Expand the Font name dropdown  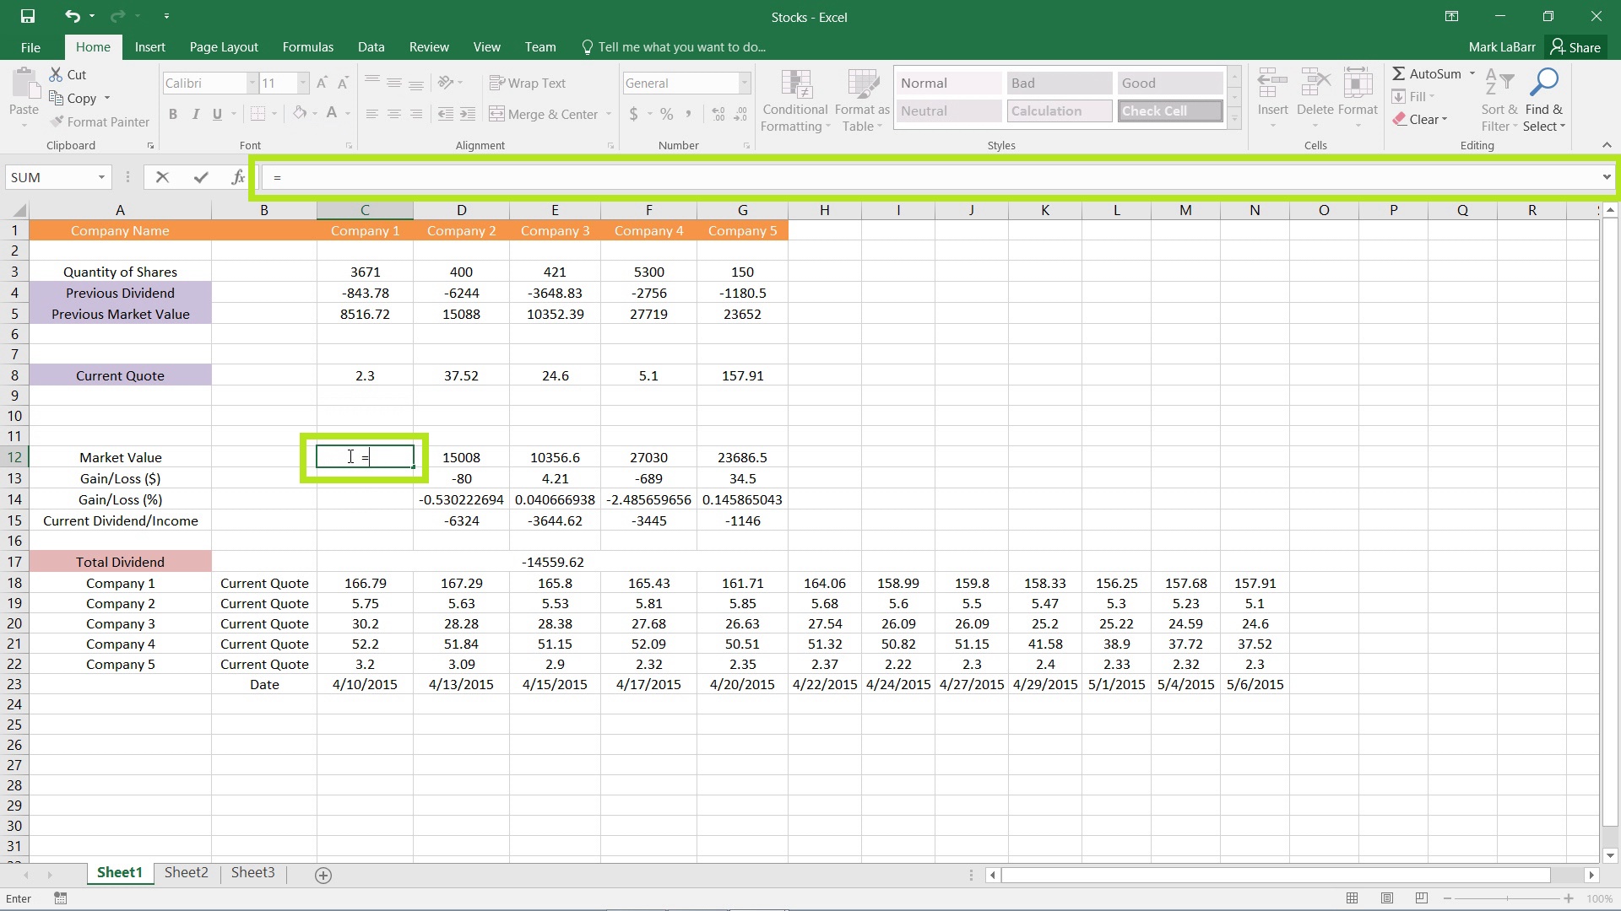[x=249, y=83]
